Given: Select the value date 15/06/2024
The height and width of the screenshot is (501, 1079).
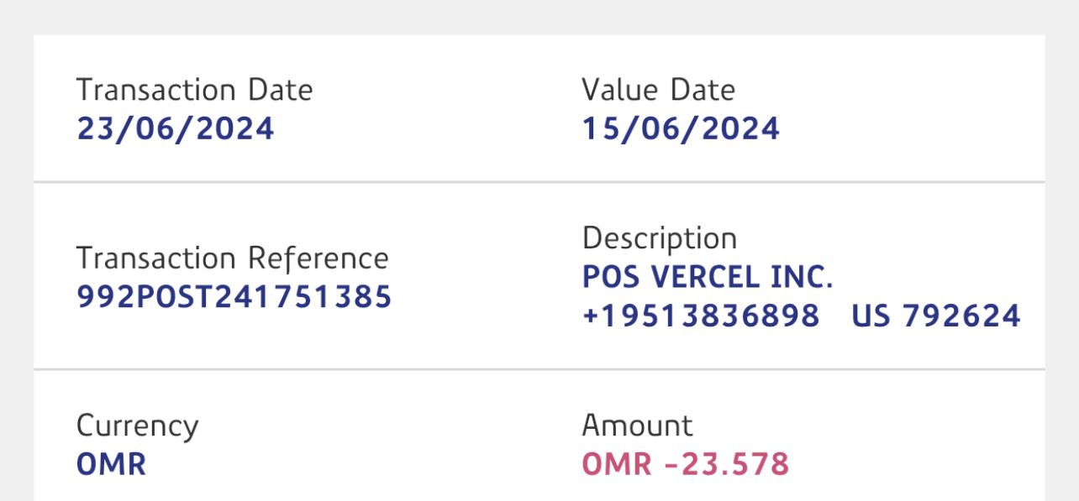Looking at the screenshot, I should pyautogui.click(x=681, y=129).
